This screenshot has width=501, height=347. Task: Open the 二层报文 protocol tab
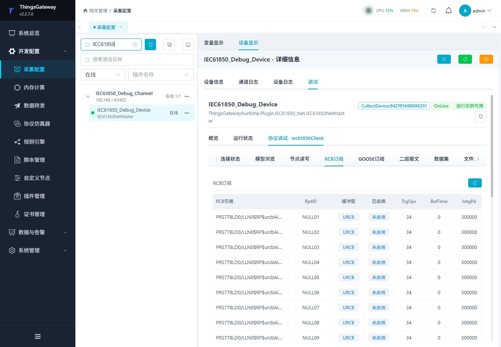(409, 159)
